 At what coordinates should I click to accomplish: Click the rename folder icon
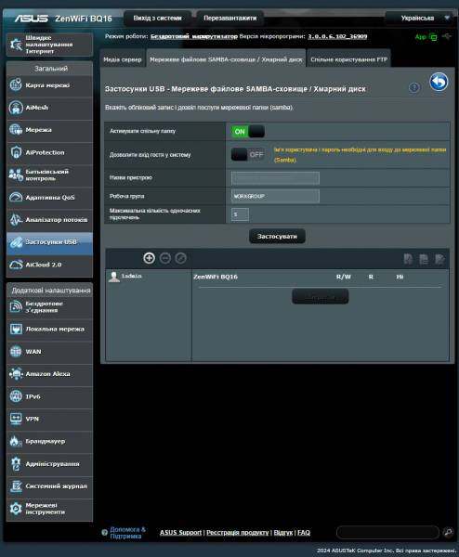click(x=439, y=259)
